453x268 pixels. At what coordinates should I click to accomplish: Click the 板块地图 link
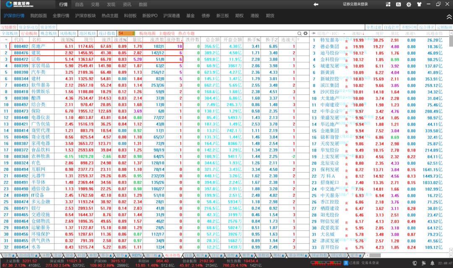tap(147, 33)
